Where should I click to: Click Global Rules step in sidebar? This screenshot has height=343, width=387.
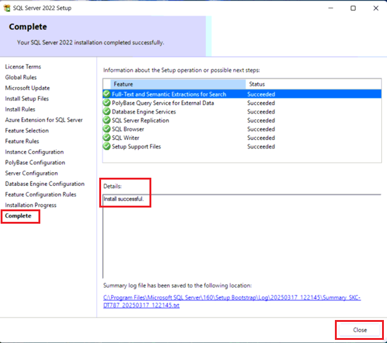click(20, 77)
